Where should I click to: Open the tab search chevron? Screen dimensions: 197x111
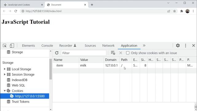click(168, 3)
